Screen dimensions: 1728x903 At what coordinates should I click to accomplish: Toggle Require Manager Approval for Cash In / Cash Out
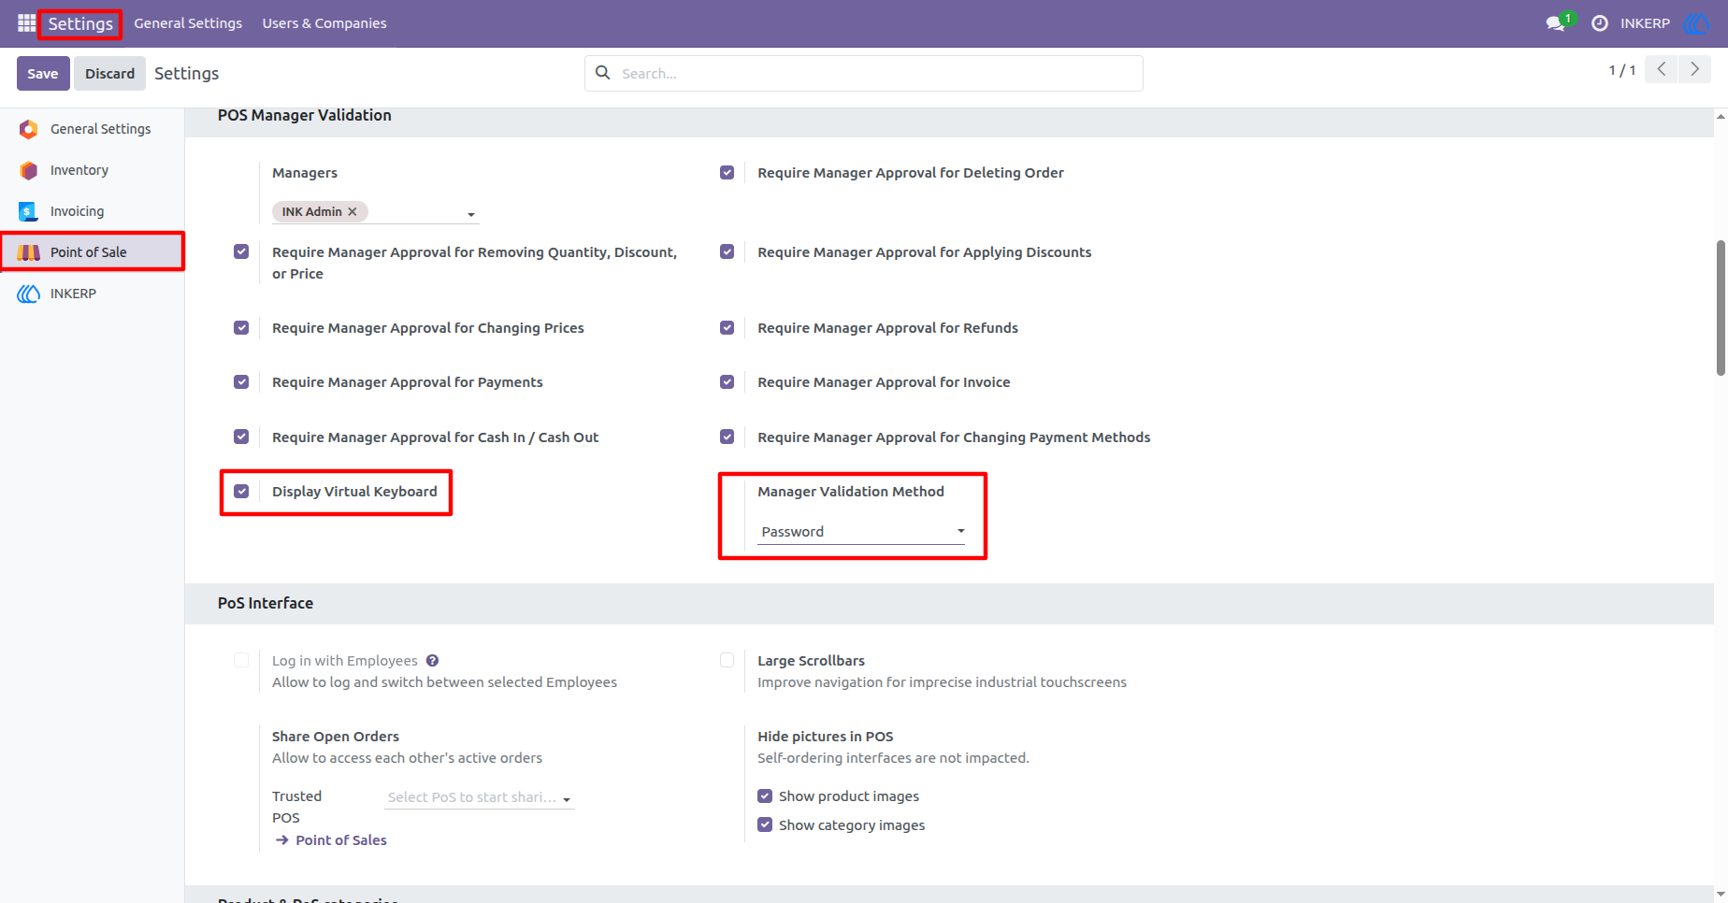point(241,437)
